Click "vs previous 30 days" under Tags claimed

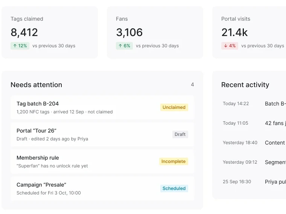pyautogui.click(x=54, y=46)
